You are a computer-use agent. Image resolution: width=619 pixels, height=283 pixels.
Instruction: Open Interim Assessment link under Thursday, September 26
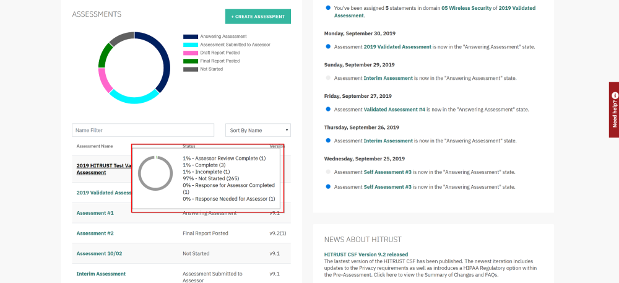(388, 141)
